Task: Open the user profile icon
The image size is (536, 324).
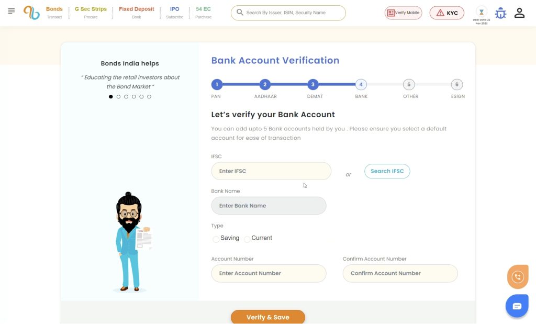Action: point(519,13)
